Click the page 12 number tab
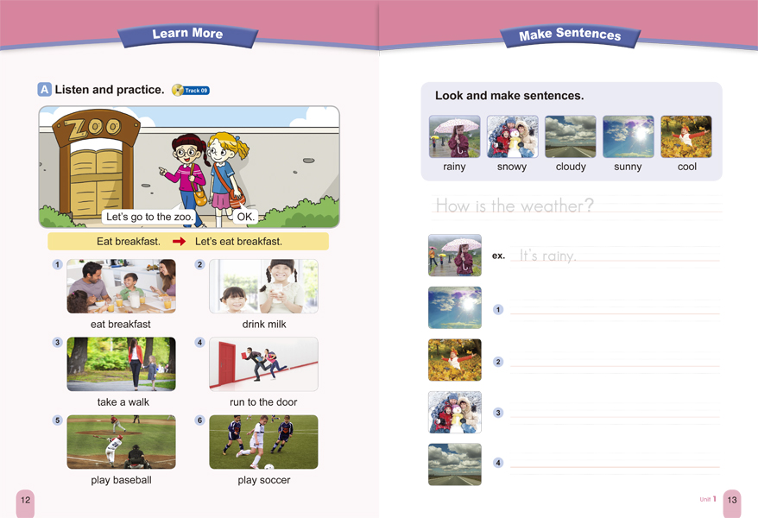Viewport: 758px width, 518px height. [x=25, y=502]
